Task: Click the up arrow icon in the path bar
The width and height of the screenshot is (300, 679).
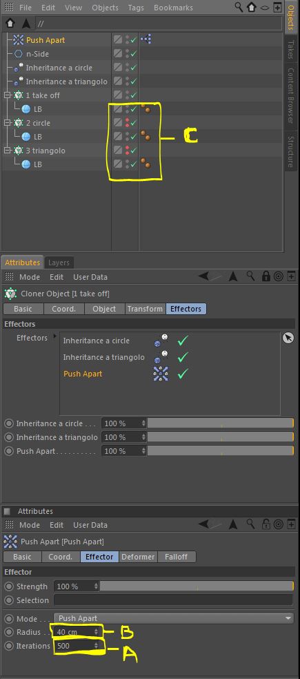Action: pyautogui.click(x=26, y=23)
